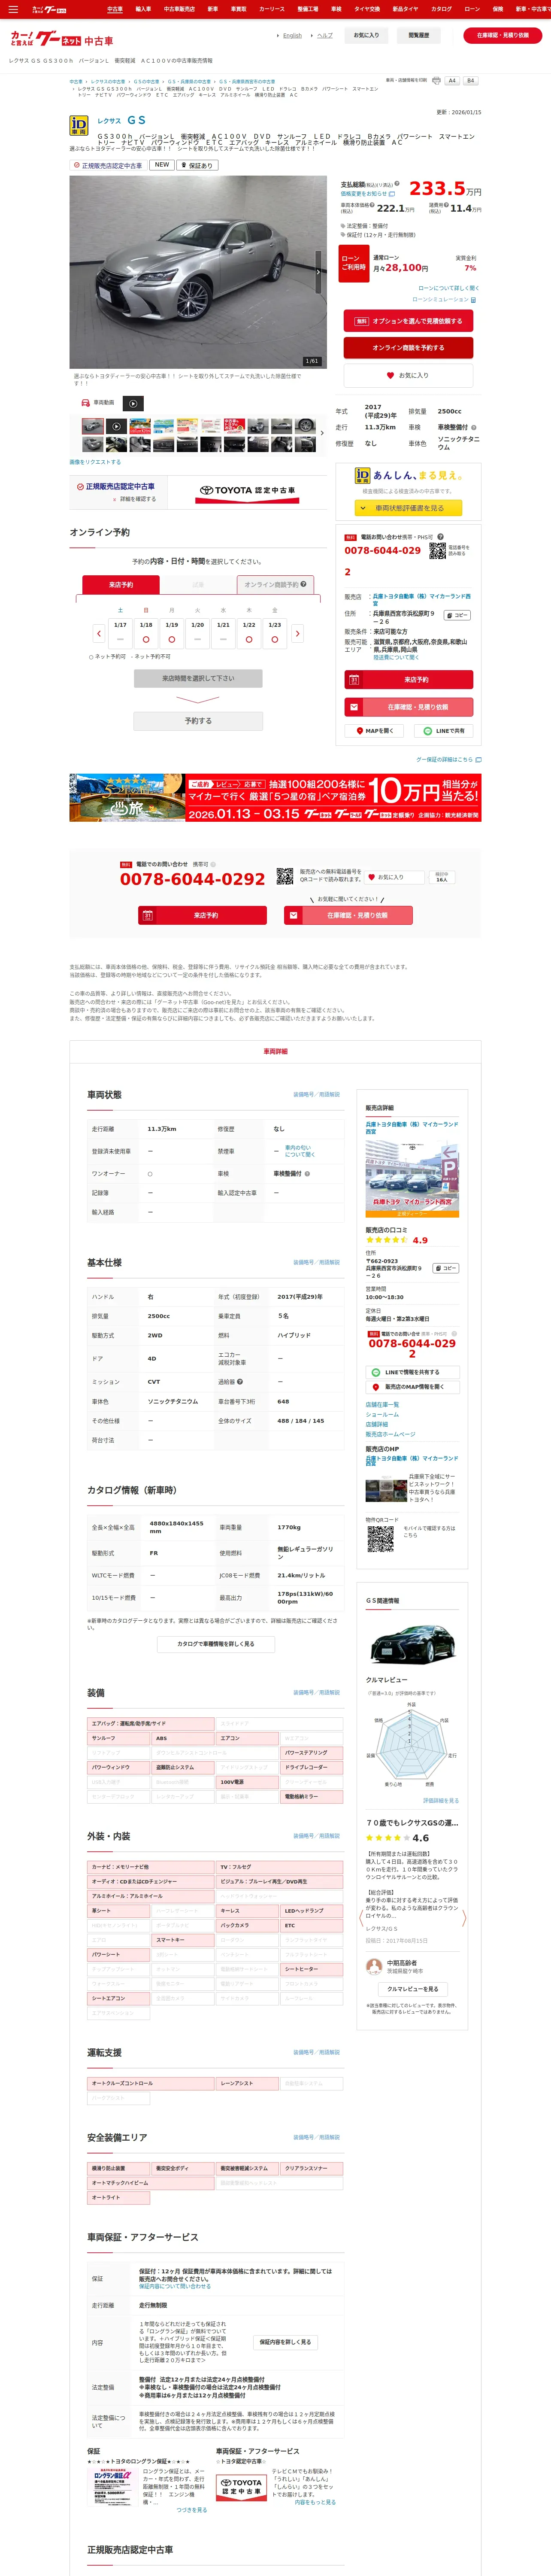The width and height of the screenshot is (551, 2576).
Task: Click the car icon beside 車両動画
Action: tap(85, 403)
